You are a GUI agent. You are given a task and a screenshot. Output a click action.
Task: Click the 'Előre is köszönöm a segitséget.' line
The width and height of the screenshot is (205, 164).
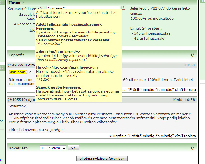pyautogui.click(x=37, y=130)
